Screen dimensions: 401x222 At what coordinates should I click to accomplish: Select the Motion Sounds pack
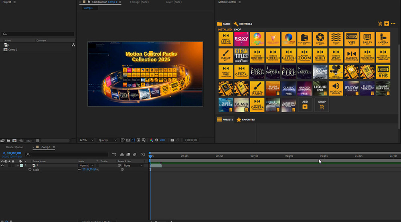point(336,88)
